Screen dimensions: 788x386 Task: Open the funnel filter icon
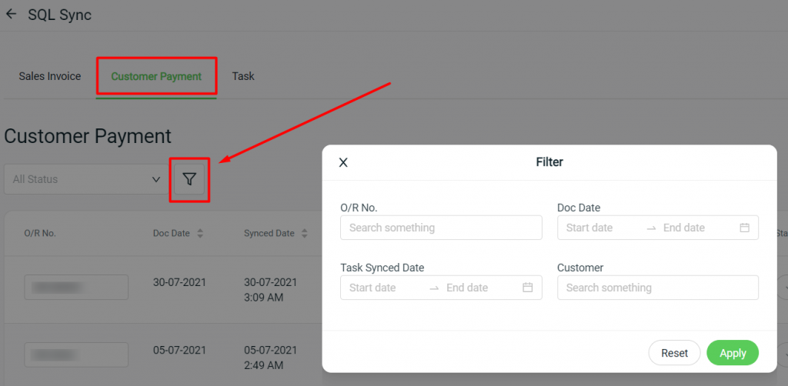pos(189,179)
